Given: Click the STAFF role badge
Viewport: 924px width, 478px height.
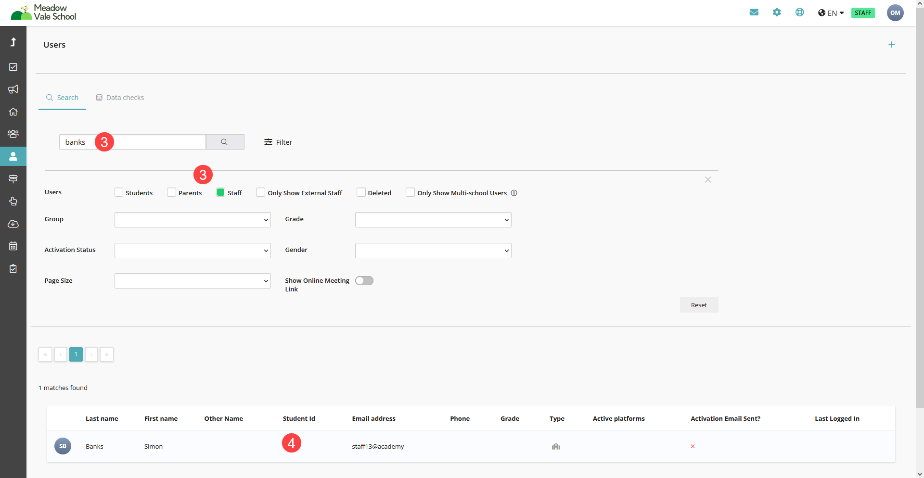Looking at the screenshot, I should (863, 13).
